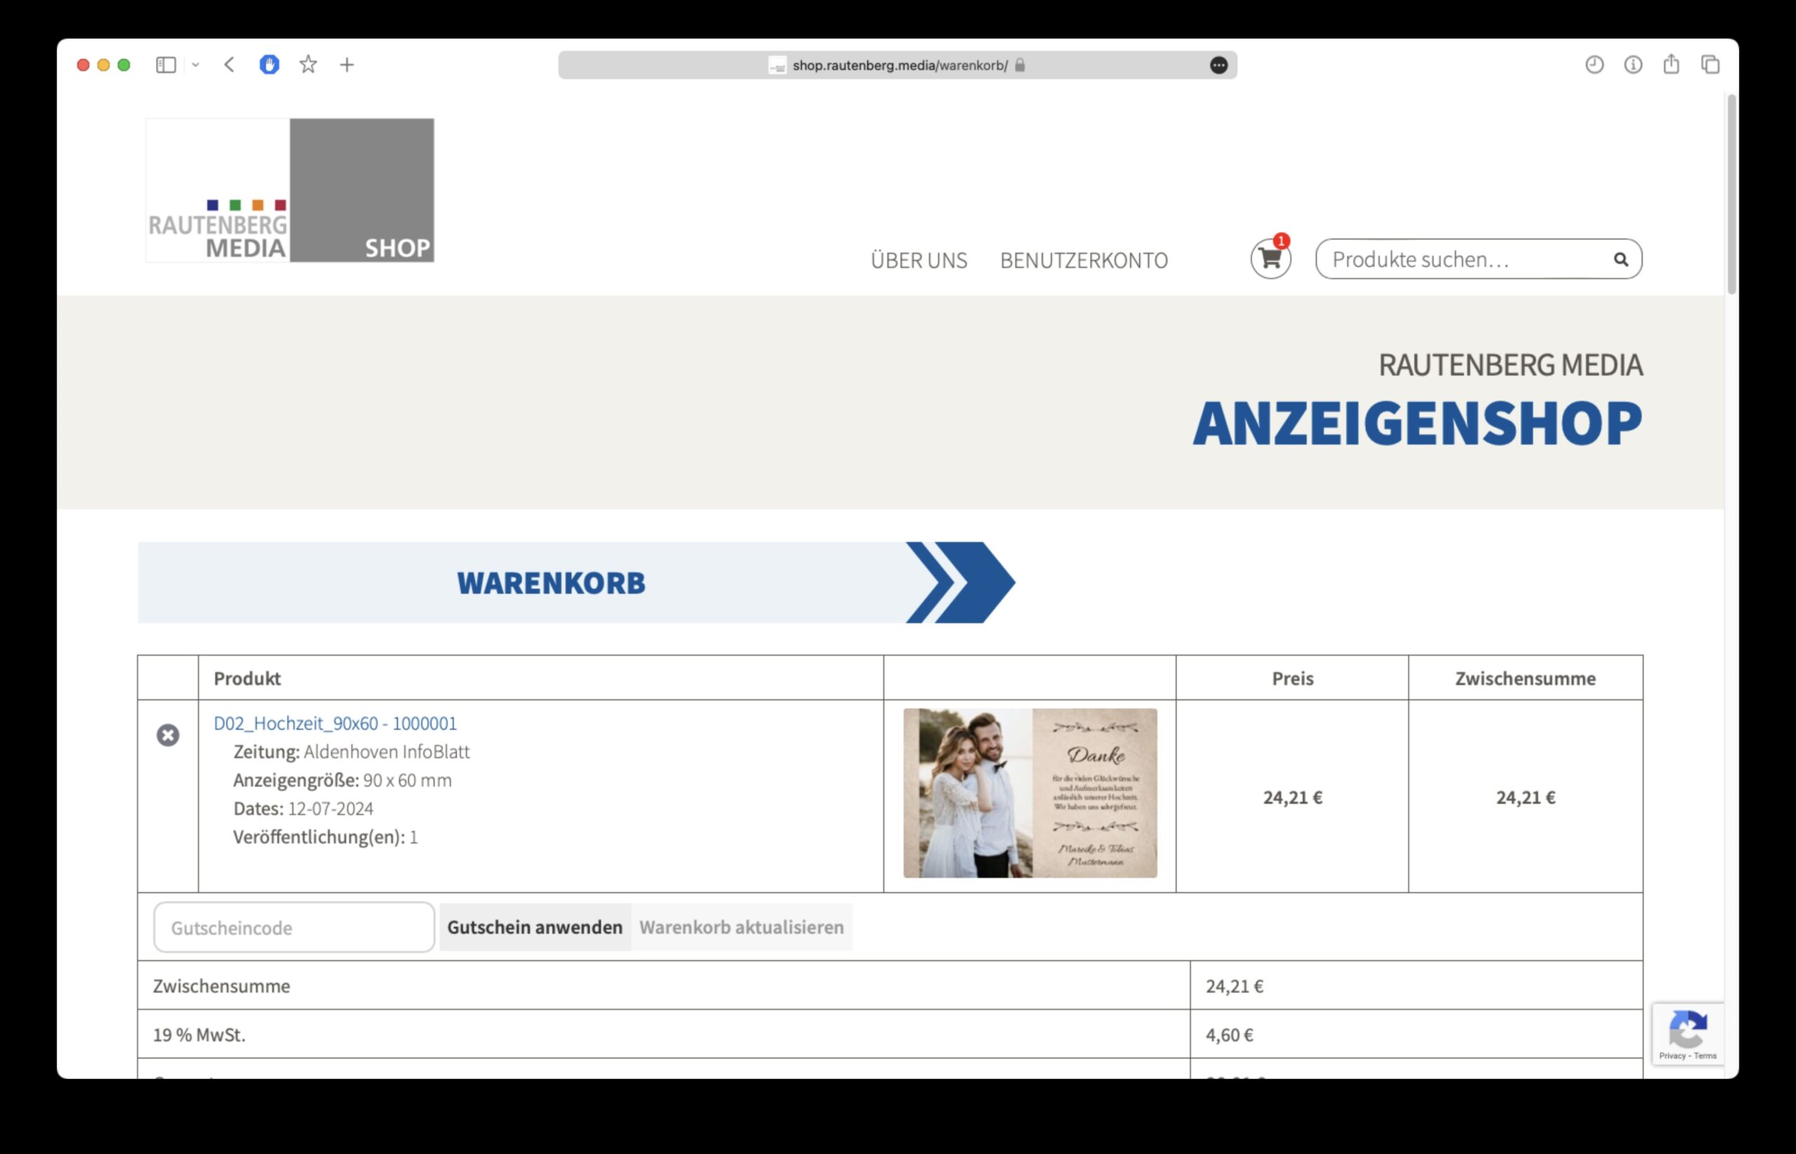Click the blue hand privacy extension icon
This screenshot has height=1154, width=1796.
pos(269,65)
